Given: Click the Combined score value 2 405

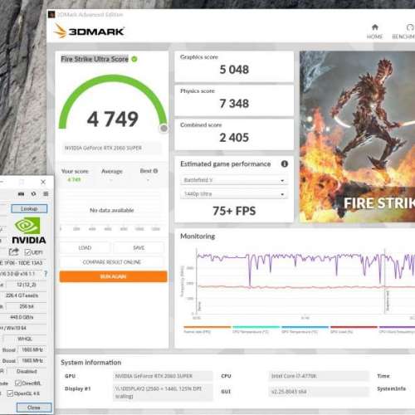Looking at the screenshot, I should pos(234,138).
